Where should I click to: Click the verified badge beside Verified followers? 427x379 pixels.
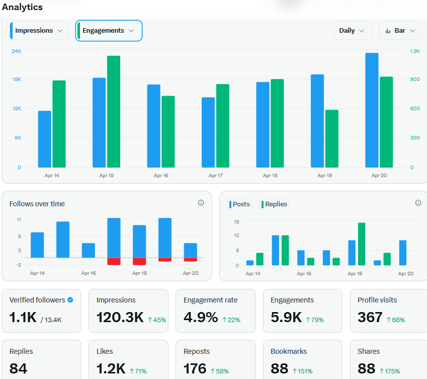(70, 299)
